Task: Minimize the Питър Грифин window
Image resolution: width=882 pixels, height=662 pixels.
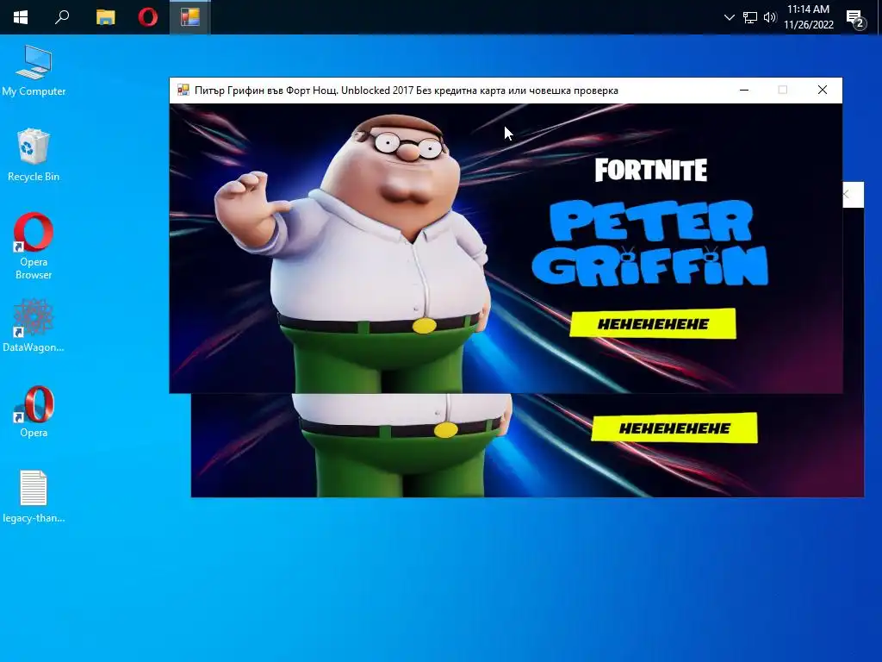Action: tap(743, 90)
